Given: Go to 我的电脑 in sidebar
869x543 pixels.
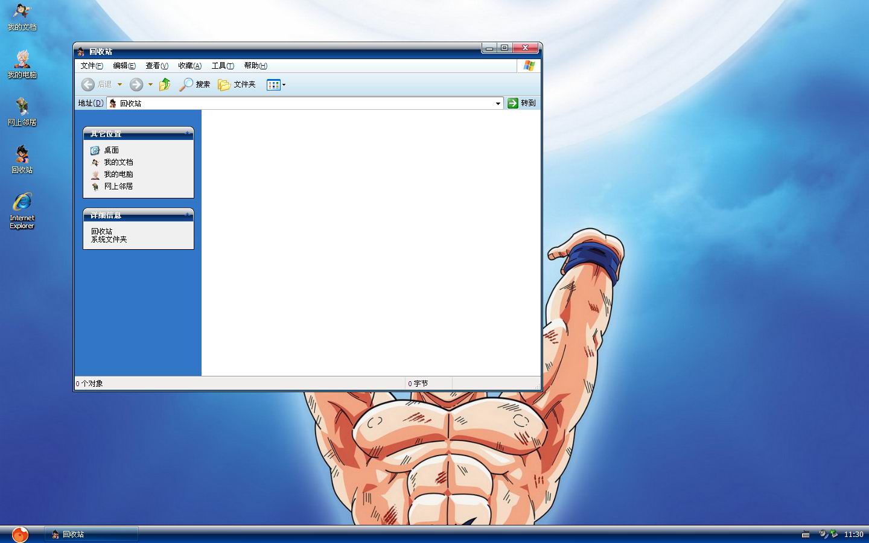Looking at the screenshot, I should tap(112, 174).
